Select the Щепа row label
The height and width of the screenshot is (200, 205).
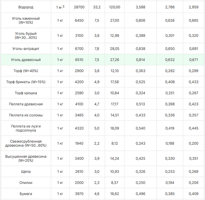click(x=26, y=172)
